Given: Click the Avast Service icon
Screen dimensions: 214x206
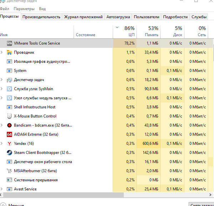Looking at the screenshot, I should click(x=9, y=189).
